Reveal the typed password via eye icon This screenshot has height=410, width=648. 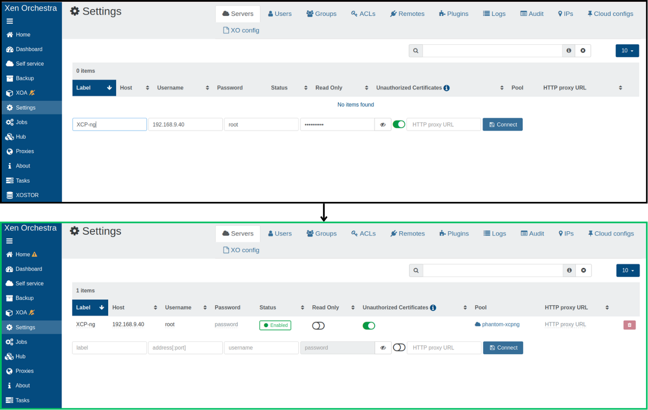pyautogui.click(x=383, y=125)
